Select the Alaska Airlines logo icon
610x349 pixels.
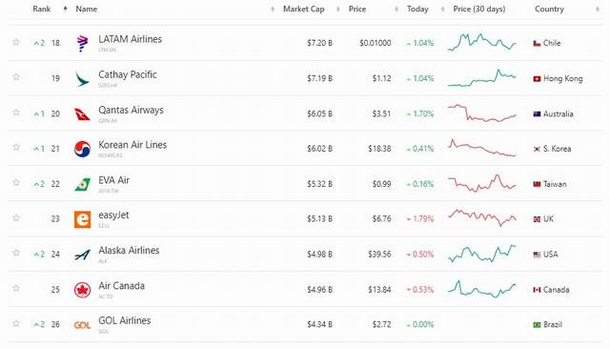pyautogui.click(x=83, y=255)
